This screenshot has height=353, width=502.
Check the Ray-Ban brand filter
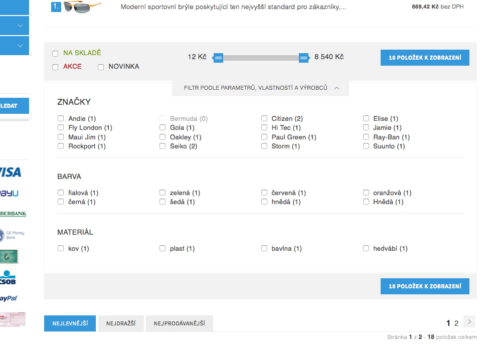click(366, 137)
